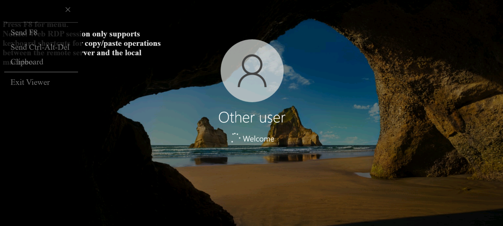Click the "Other user" account name
This screenshot has width=503, height=226.
[x=252, y=117]
